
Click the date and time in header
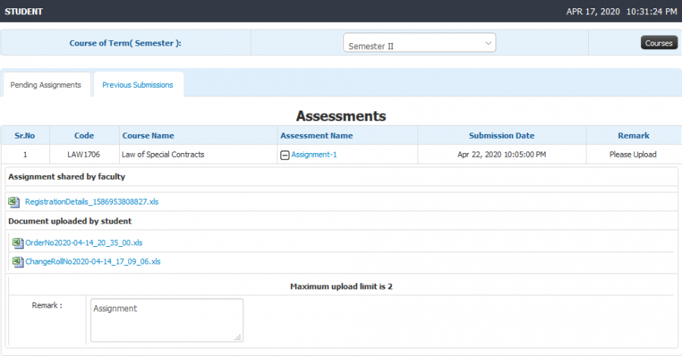tap(621, 11)
